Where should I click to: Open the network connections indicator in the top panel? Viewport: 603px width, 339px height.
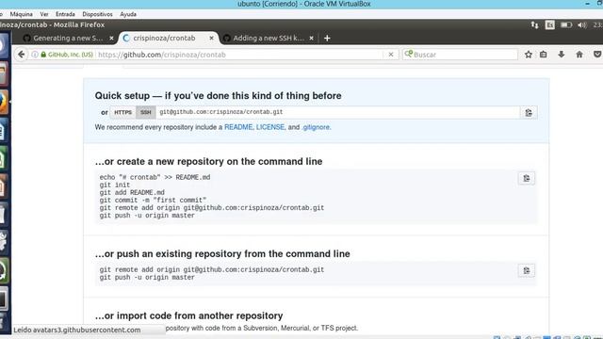534,25
